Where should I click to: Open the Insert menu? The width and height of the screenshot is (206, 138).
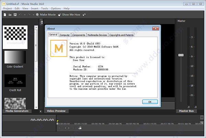point(34,9)
